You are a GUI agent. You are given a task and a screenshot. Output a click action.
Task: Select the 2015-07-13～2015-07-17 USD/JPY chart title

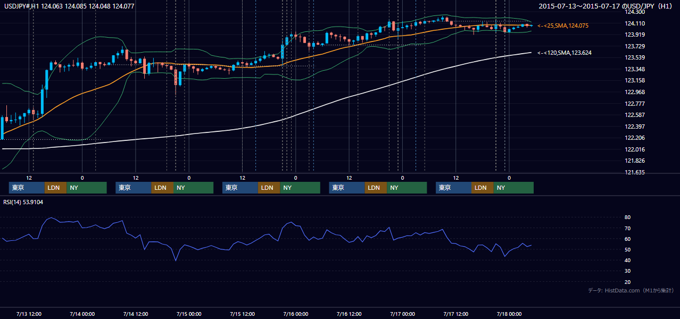[607, 6]
